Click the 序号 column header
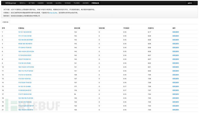Screen dimensions: 199x113 (3, 28)
